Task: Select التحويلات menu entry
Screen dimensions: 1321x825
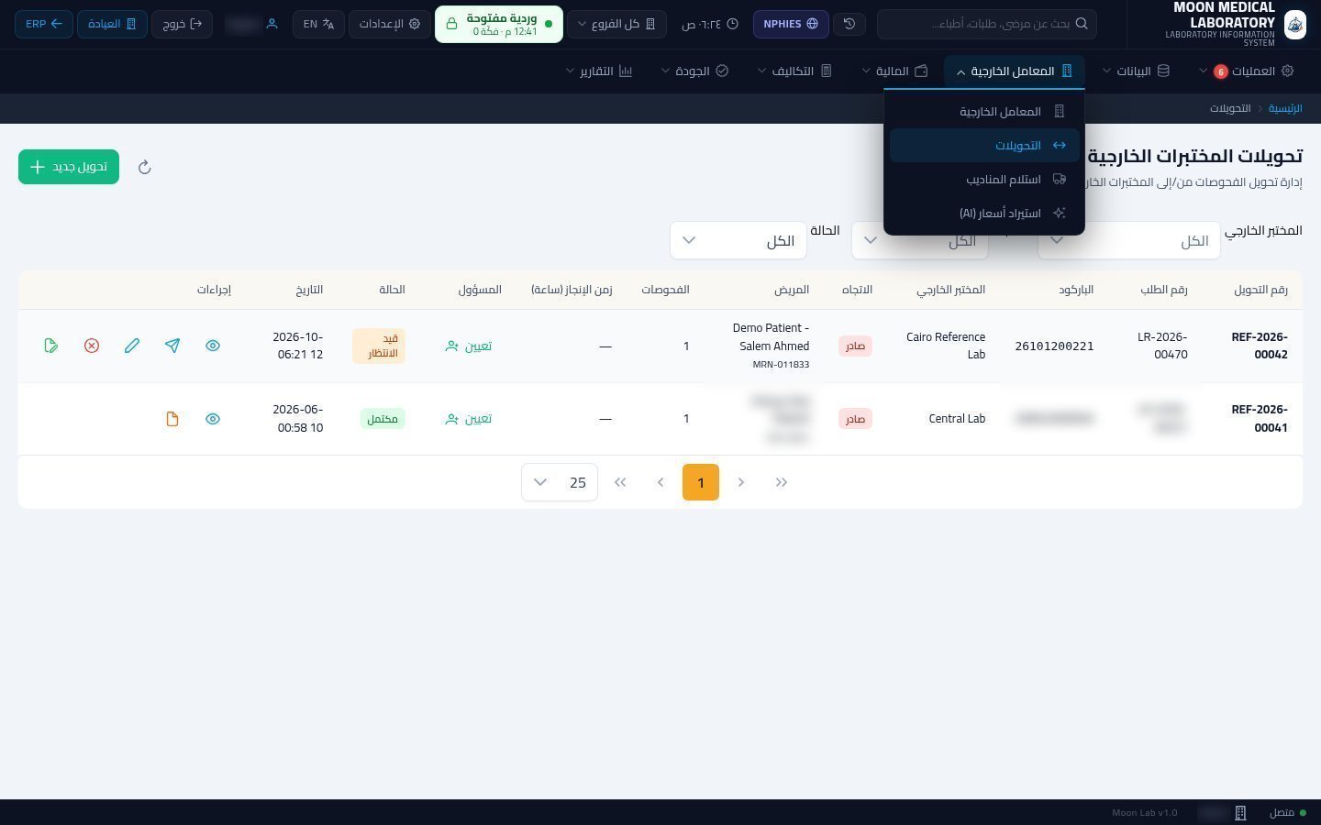Action: coord(986,146)
